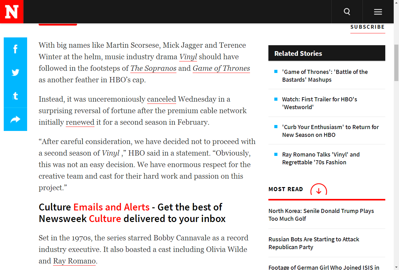Viewport: 399px width, 270px height.
Task: Click red 'Culture' in Newsweek Culture heading
Action: (105, 219)
